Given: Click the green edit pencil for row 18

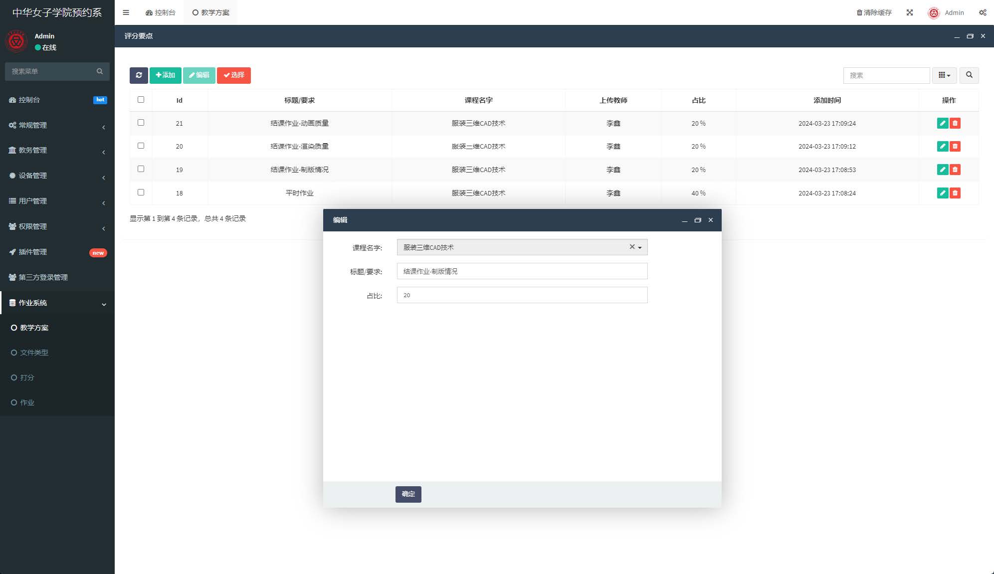Looking at the screenshot, I should tap(942, 193).
